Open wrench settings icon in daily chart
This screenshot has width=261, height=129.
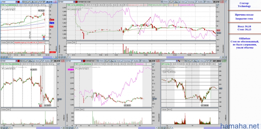29,2
